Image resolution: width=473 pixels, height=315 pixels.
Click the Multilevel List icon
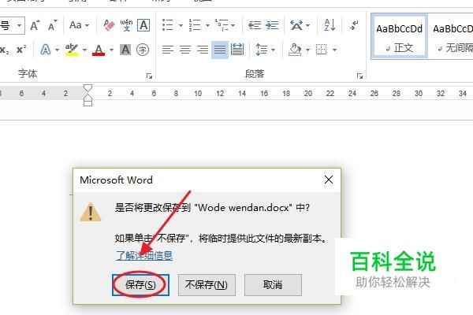222,25
